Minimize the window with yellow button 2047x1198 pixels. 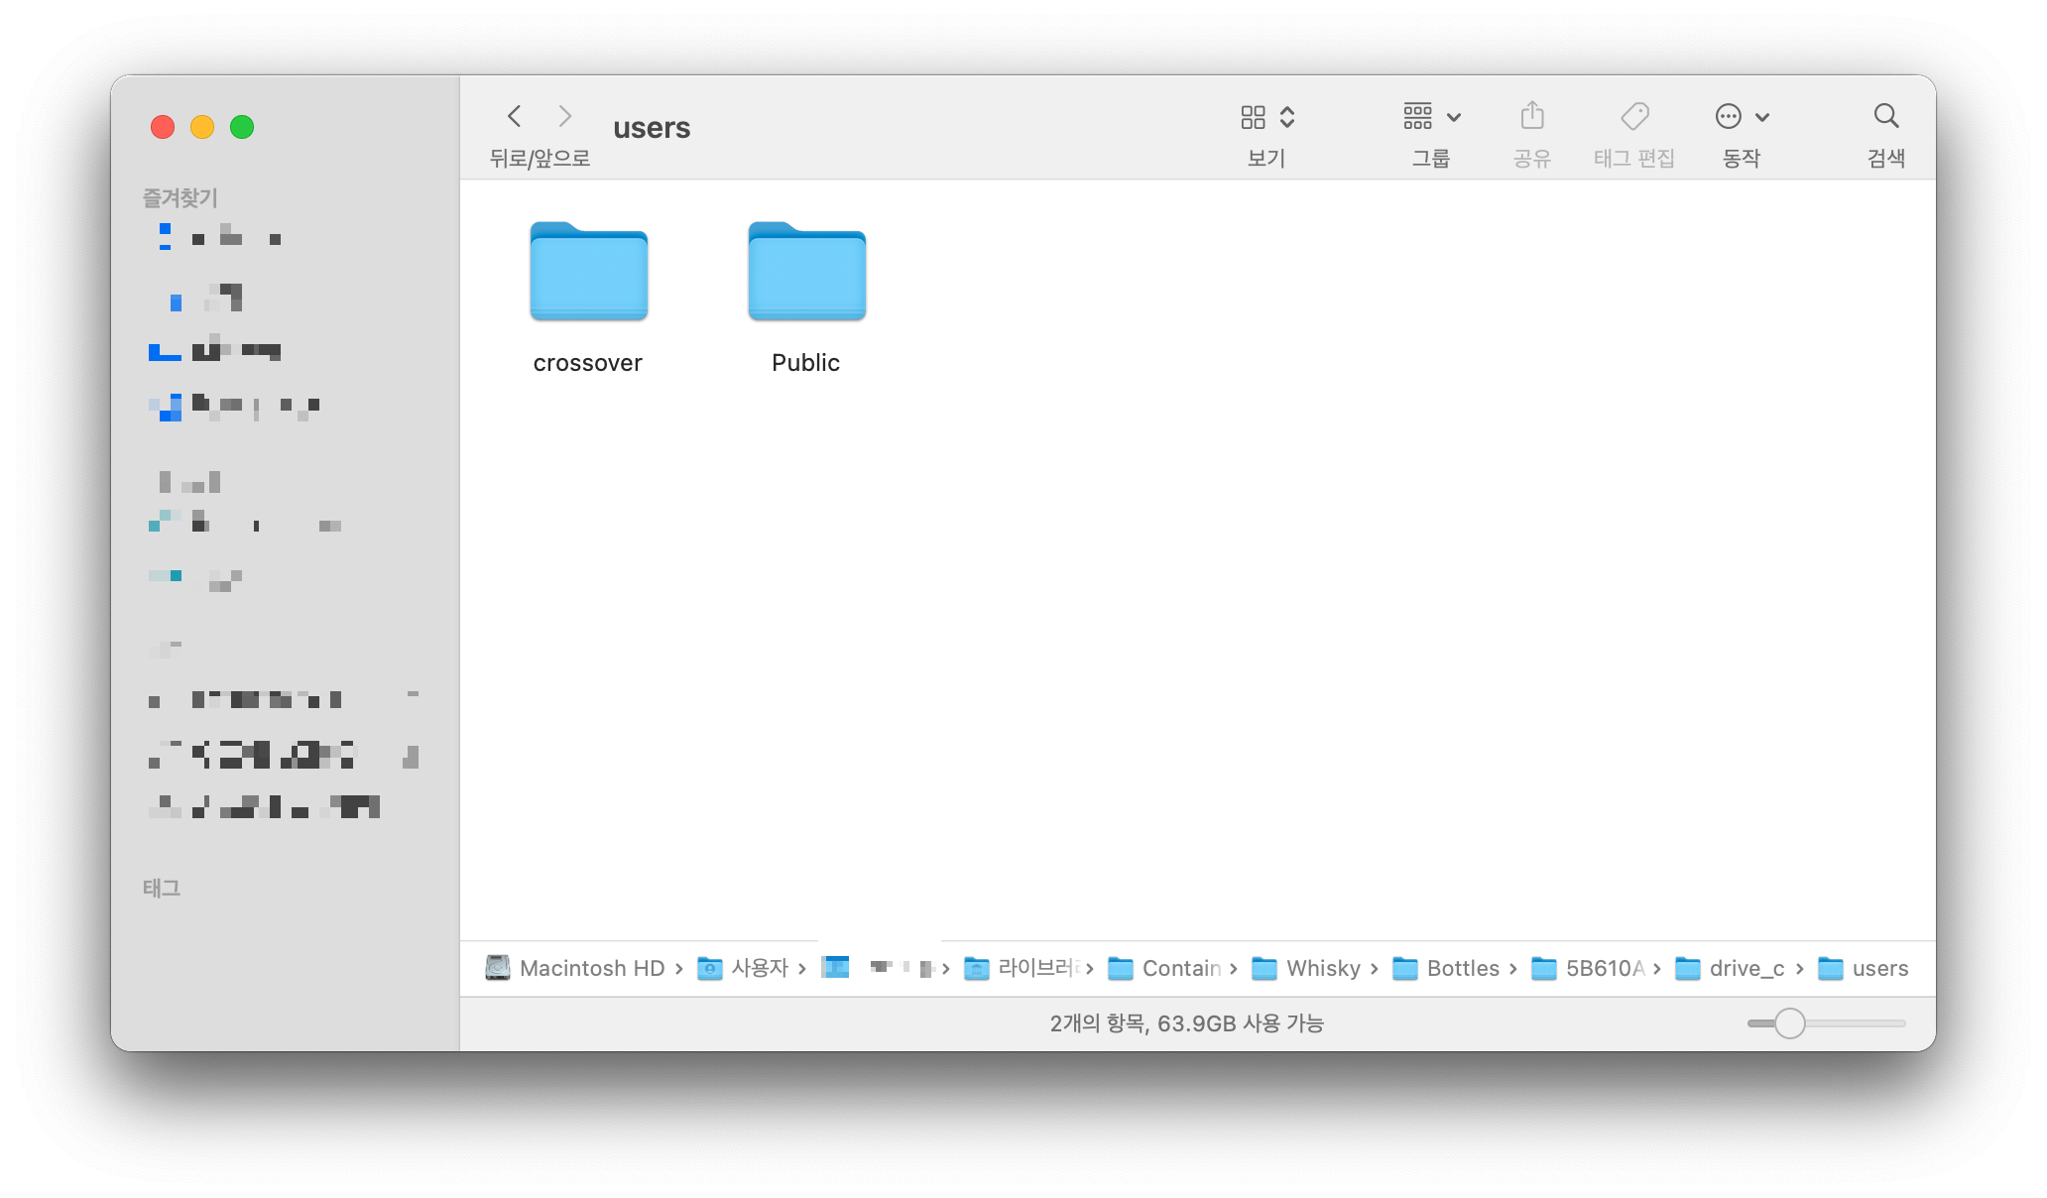point(202,127)
